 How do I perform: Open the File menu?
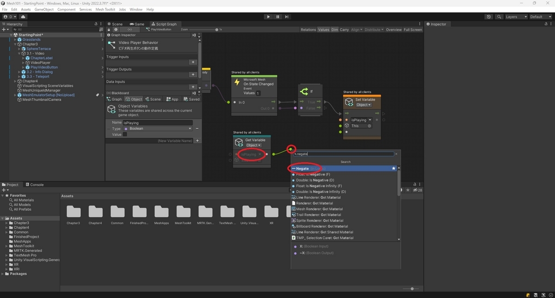tap(5, 9)
